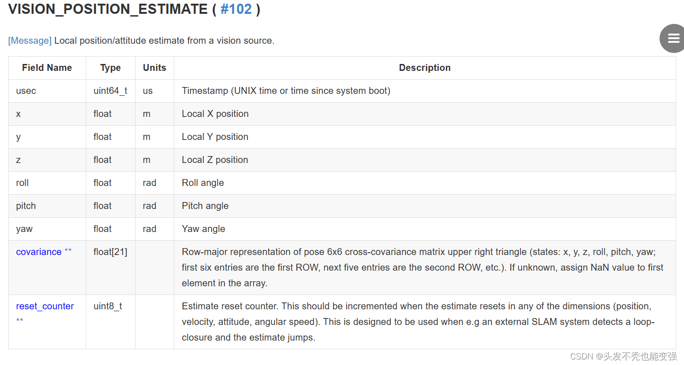Viewport: 684px width, 365px height.
Task: Click the VISION_POSITION_ESTIMATE heading text
Action: [108, 9]
